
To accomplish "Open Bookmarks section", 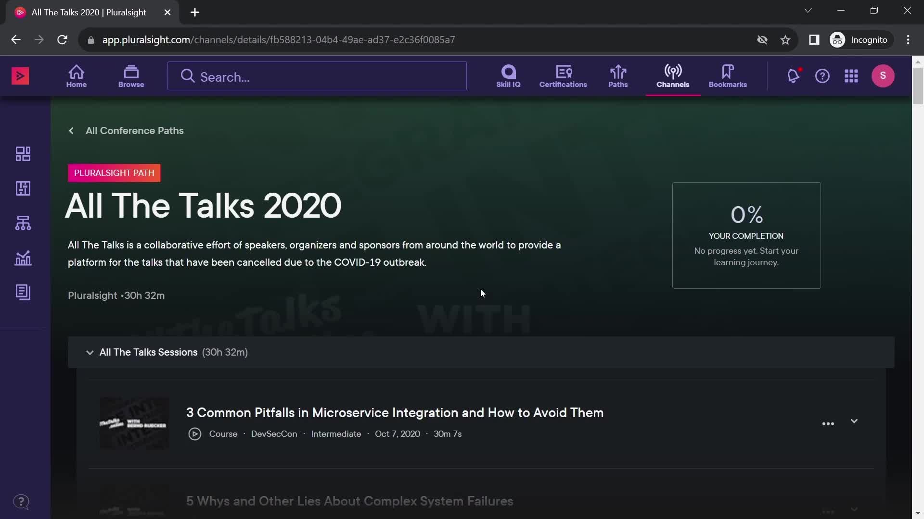I will (728, 76).
